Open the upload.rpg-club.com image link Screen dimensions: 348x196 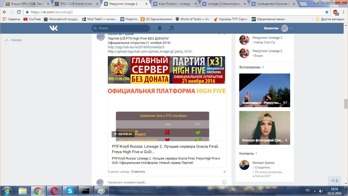tap(150, 52)
